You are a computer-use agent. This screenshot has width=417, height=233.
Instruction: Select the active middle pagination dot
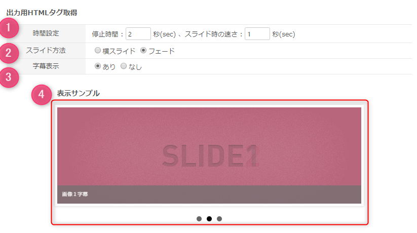point(209,219)
